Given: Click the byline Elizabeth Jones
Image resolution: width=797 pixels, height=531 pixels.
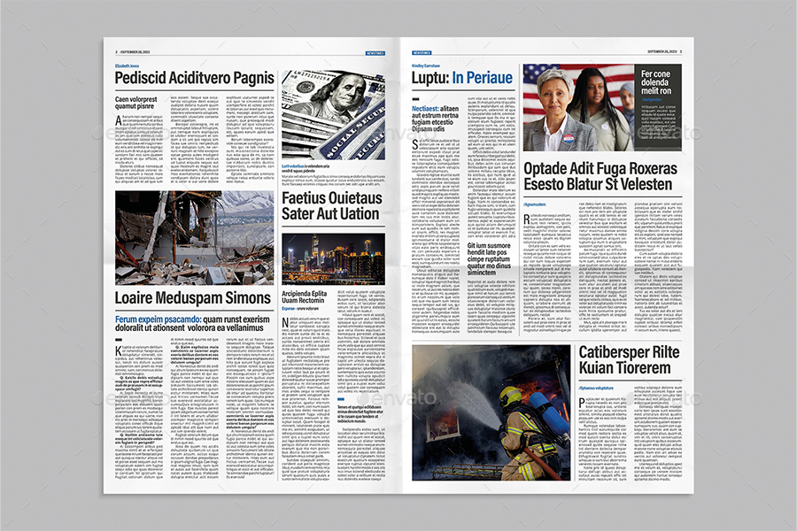Looking at the screenshot, I should point(127,64).
